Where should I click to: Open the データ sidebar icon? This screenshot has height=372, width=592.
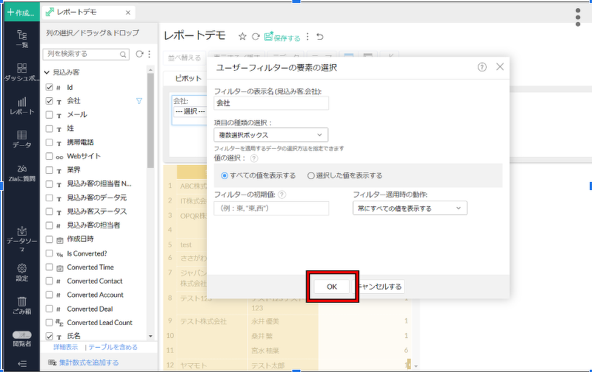tap(22, 139)
